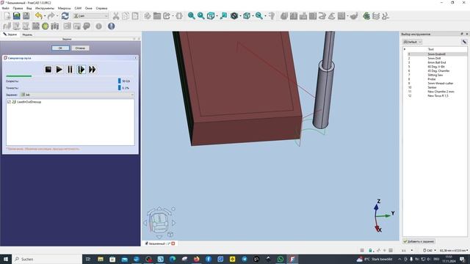Undo the last action
Screen dimensions: 470x264
(38, 16)
